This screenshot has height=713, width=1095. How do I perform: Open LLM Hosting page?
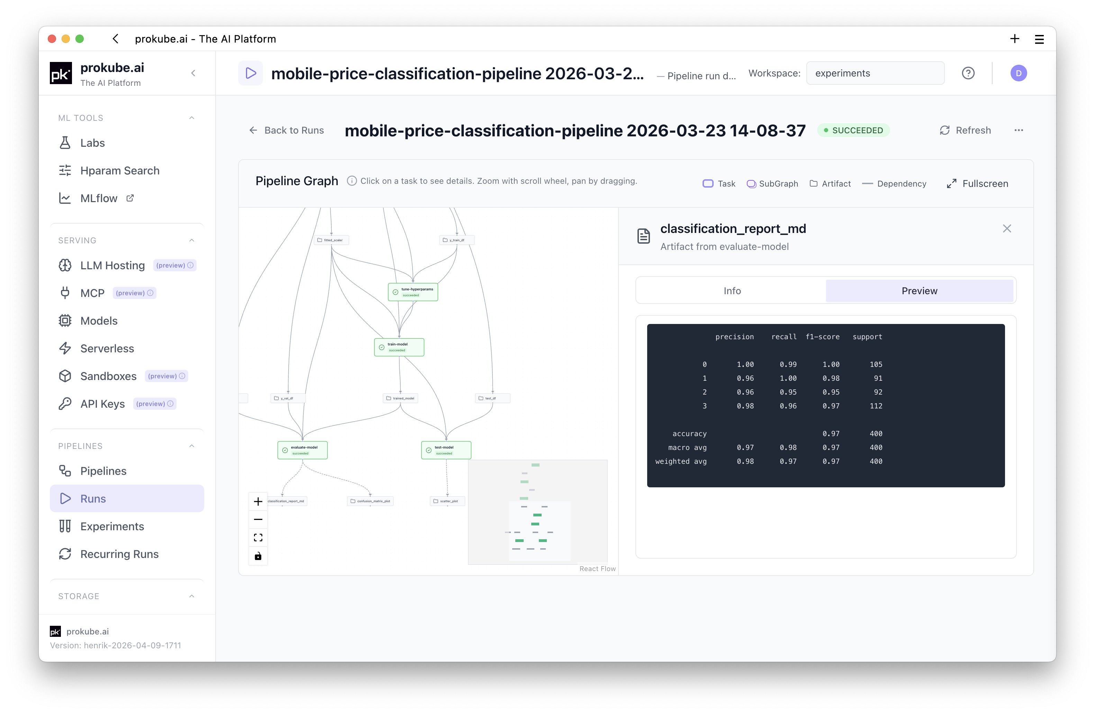point(127,265)
